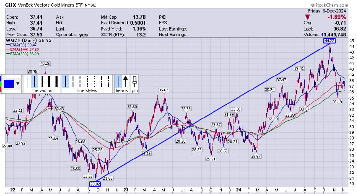Click the Friday 6-Dec-2024 date
This screenshot has width=357, height=194.
(x=327, y=11)
